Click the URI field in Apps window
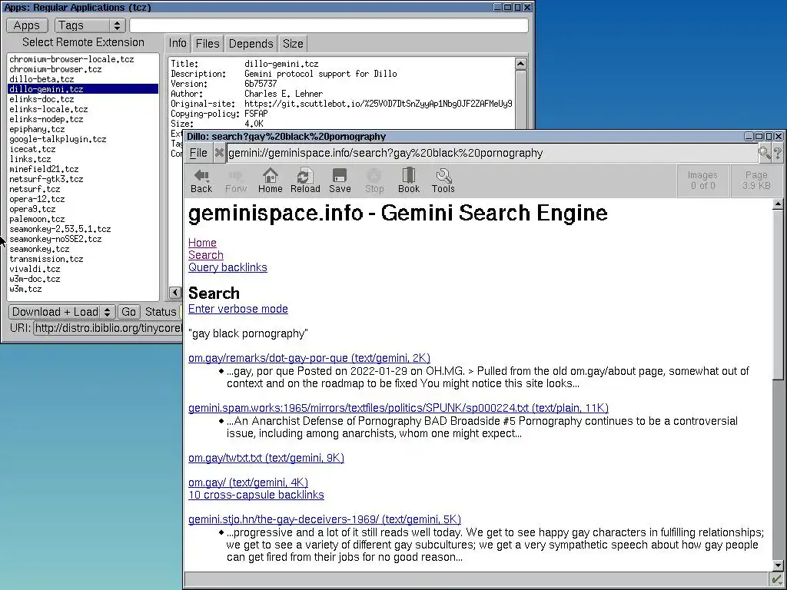 click(108, 328)
